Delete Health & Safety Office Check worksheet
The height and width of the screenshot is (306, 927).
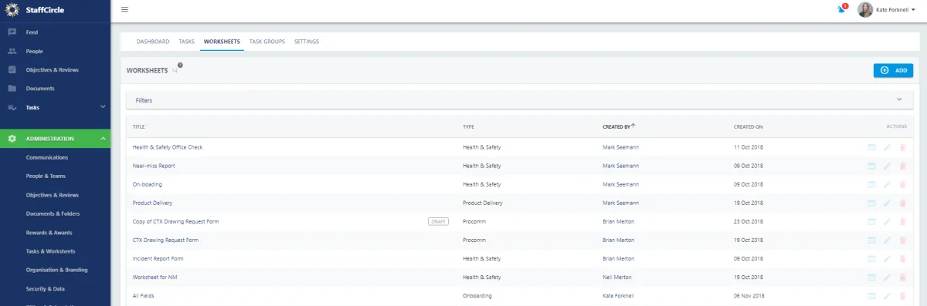902,147
